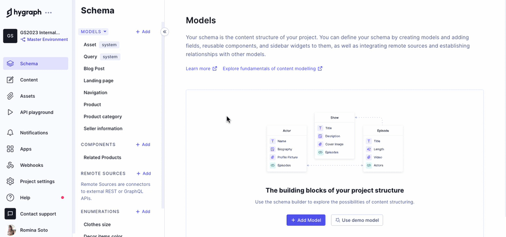The image size is (506, 237).
Task: Select the Product category model
Action: (103, 116)
